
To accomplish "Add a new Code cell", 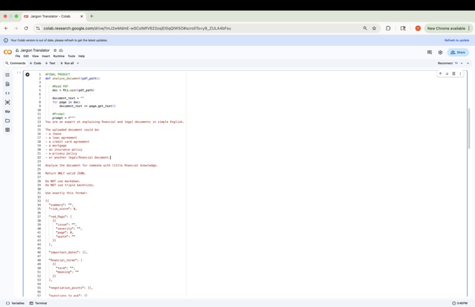I will [x=35, y=63].
